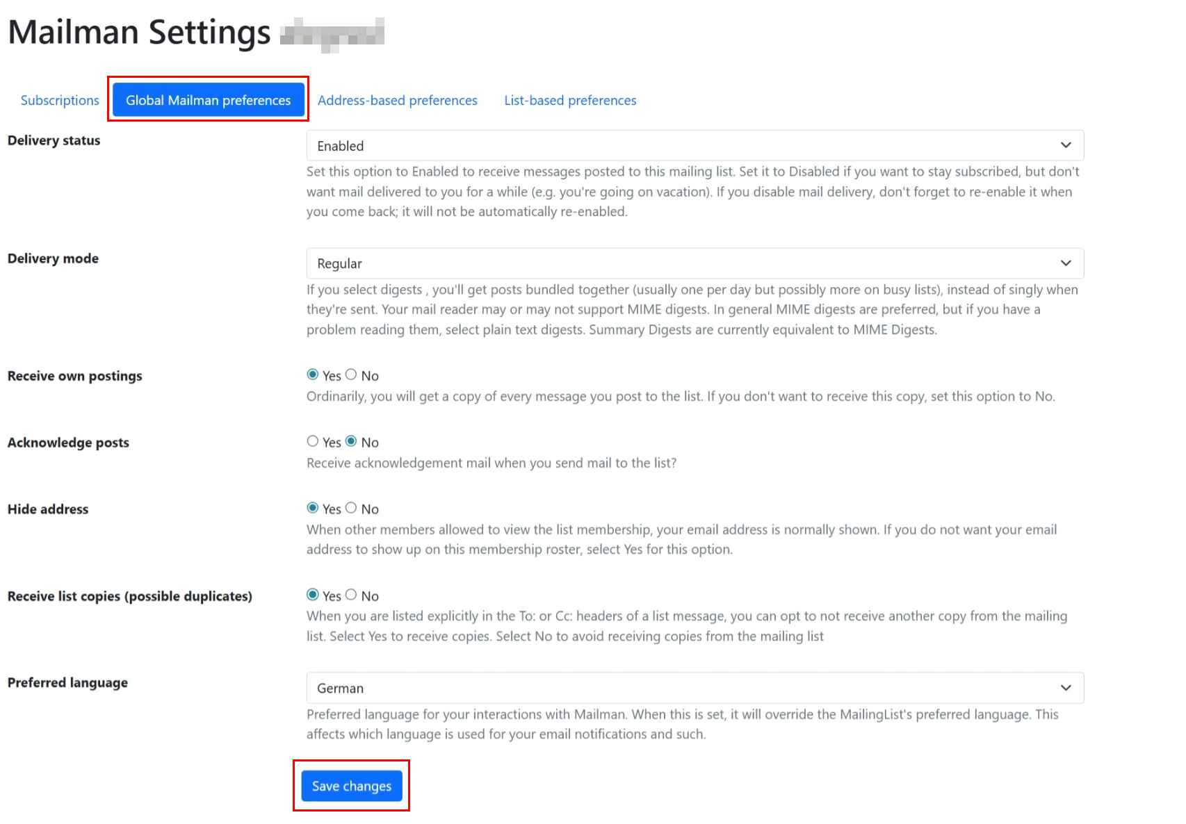1186x824 pixels.
Task: Click the Preferred language dropdown chevron
Action: (1066, 688)
